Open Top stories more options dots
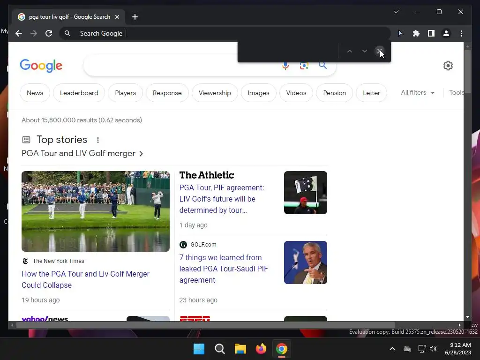This screenshot has width=480, height=360. [98, 140]
